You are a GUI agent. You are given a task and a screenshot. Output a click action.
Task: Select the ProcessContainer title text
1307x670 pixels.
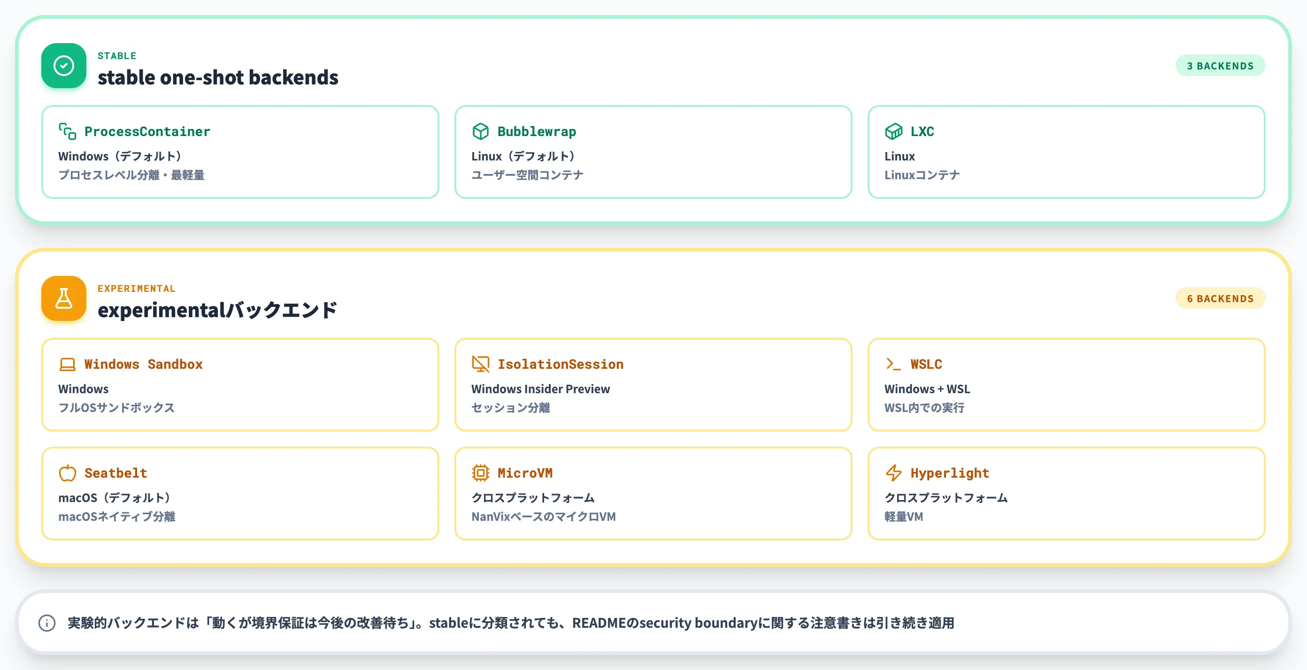147,131
